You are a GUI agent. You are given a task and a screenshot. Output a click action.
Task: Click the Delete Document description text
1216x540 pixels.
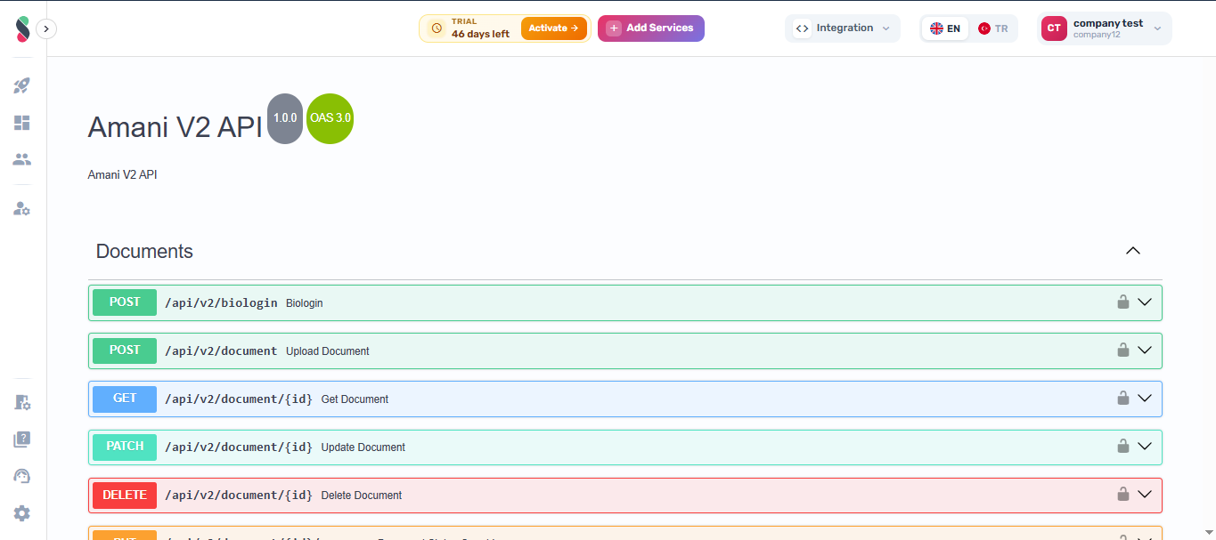(361, 496)
